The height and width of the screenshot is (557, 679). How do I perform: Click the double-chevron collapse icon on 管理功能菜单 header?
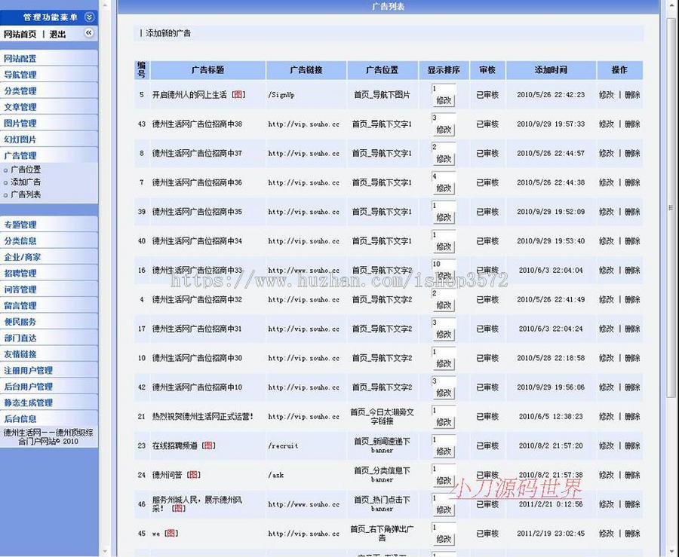[88, 16]
